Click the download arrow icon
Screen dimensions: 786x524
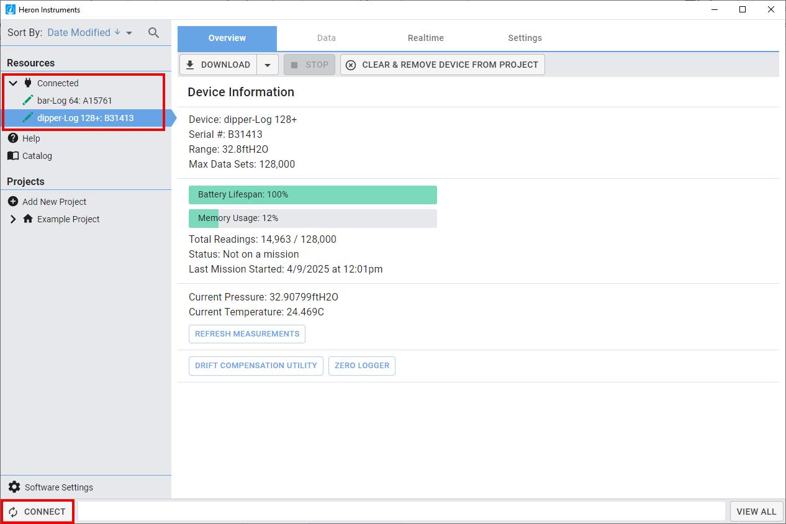(190, 65)
